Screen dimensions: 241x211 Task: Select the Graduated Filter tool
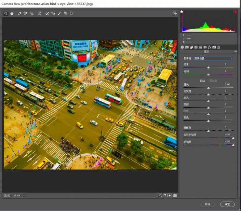pyautogui.click(x=65, y=14)
